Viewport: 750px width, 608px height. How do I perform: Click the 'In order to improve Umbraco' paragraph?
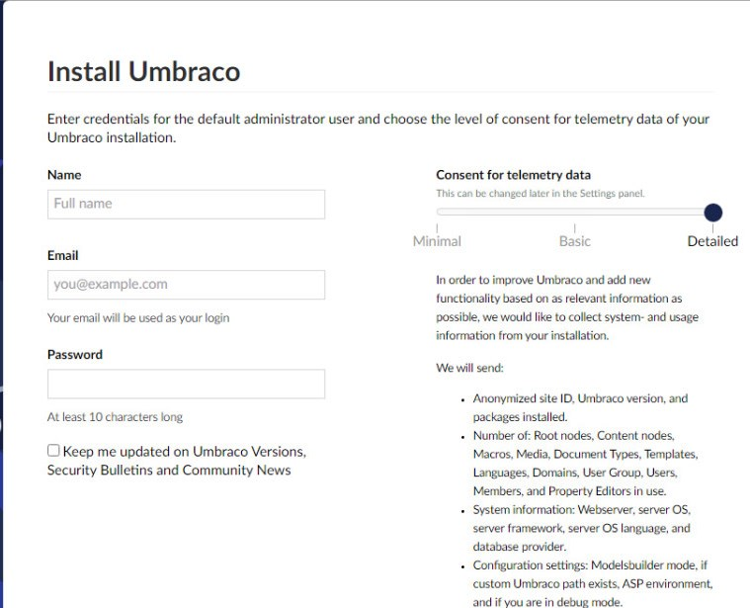pos(567,307)
